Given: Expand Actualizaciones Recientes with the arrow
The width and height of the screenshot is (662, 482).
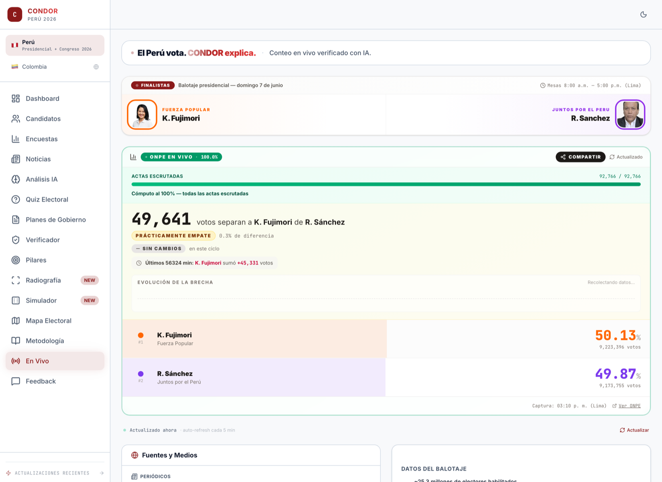Looking at the screenshot, I should point(102,473).
